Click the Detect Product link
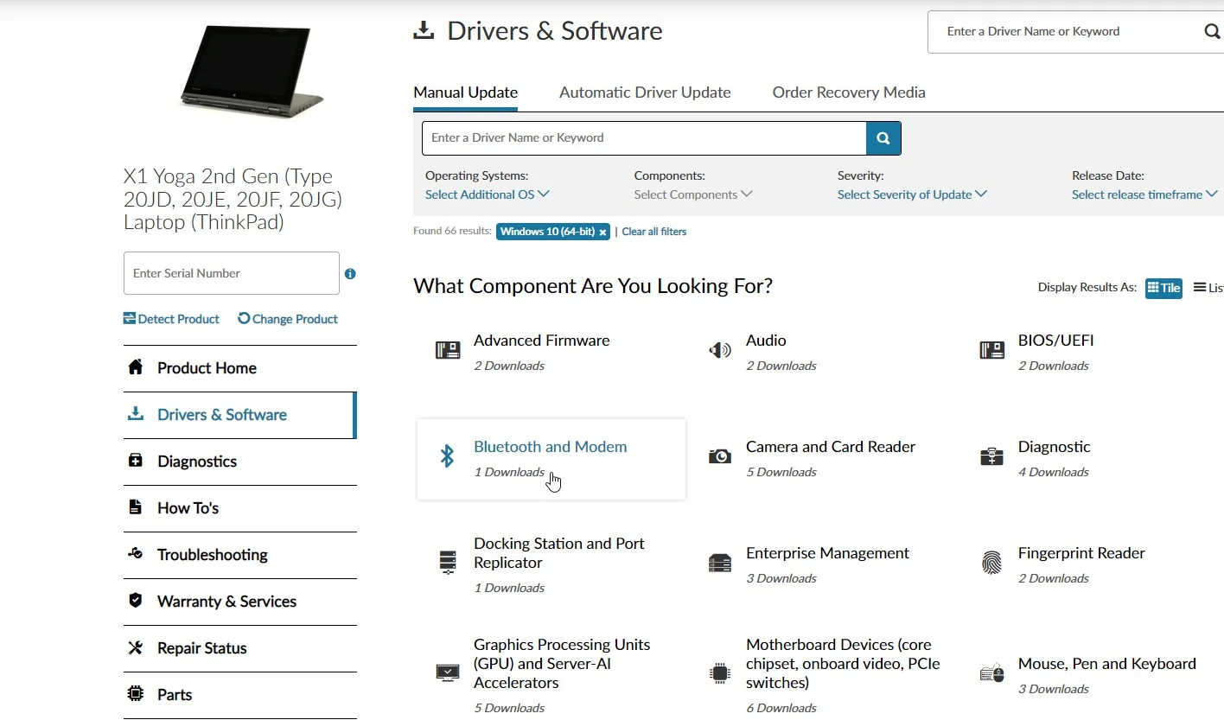 tap(171, 319)
